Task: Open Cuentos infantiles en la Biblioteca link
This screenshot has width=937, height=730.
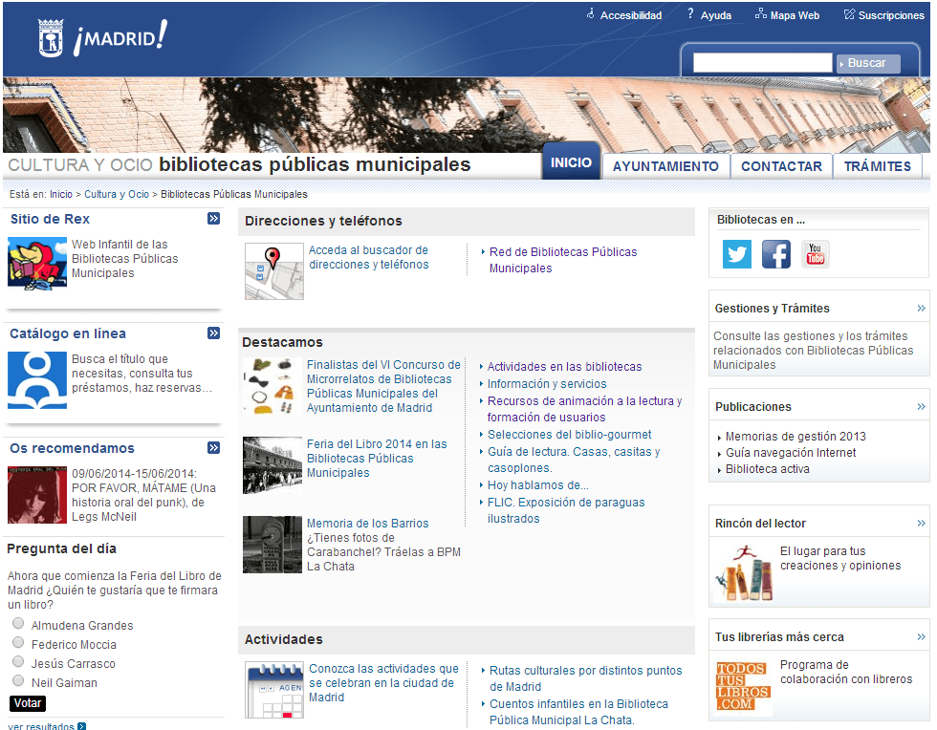Action: tap(578, 712)
